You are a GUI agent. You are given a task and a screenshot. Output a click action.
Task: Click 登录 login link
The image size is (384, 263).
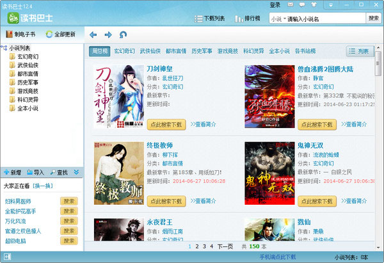pos(275,5)
